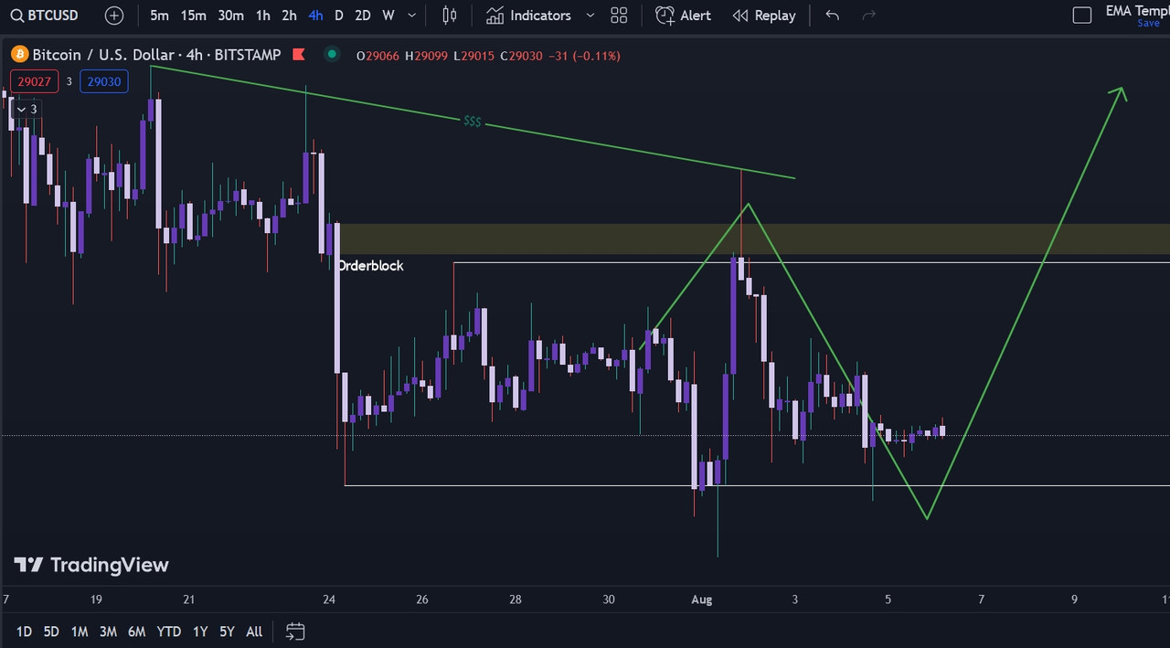The height and width of the screenshot is (648, 1170).
Task: Click the Save link under EMA Template
Action: point(1148,24)
